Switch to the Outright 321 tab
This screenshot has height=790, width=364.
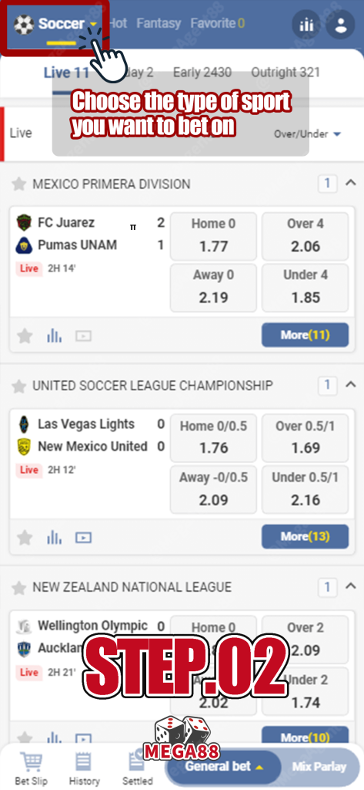(x=285, y=73)
